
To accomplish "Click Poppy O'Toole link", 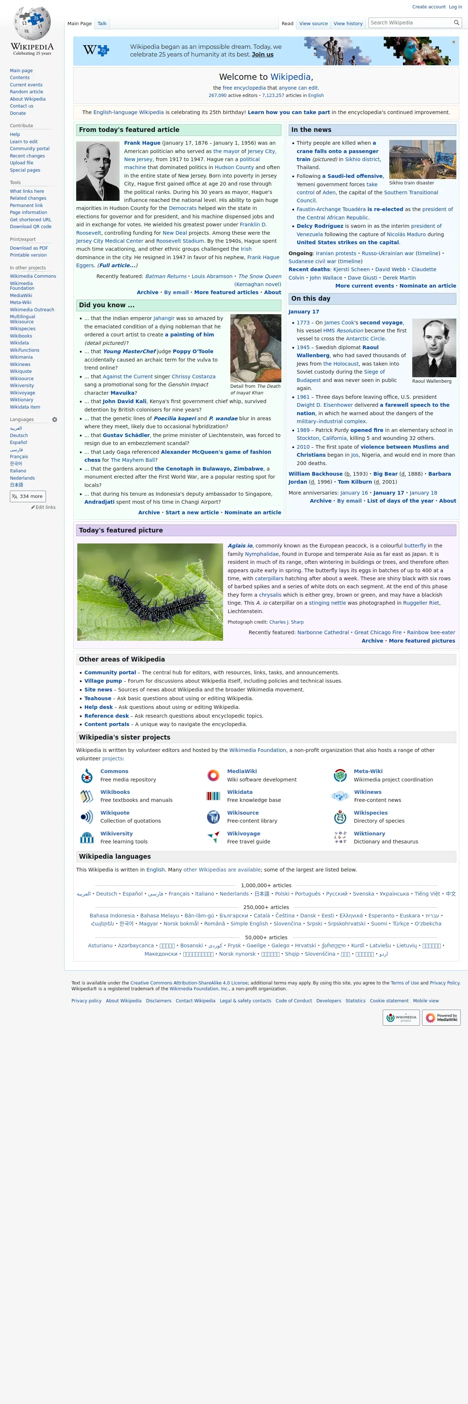I will [193, 351].
